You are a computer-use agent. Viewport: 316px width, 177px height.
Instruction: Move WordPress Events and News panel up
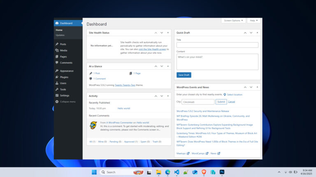(245, 87)
